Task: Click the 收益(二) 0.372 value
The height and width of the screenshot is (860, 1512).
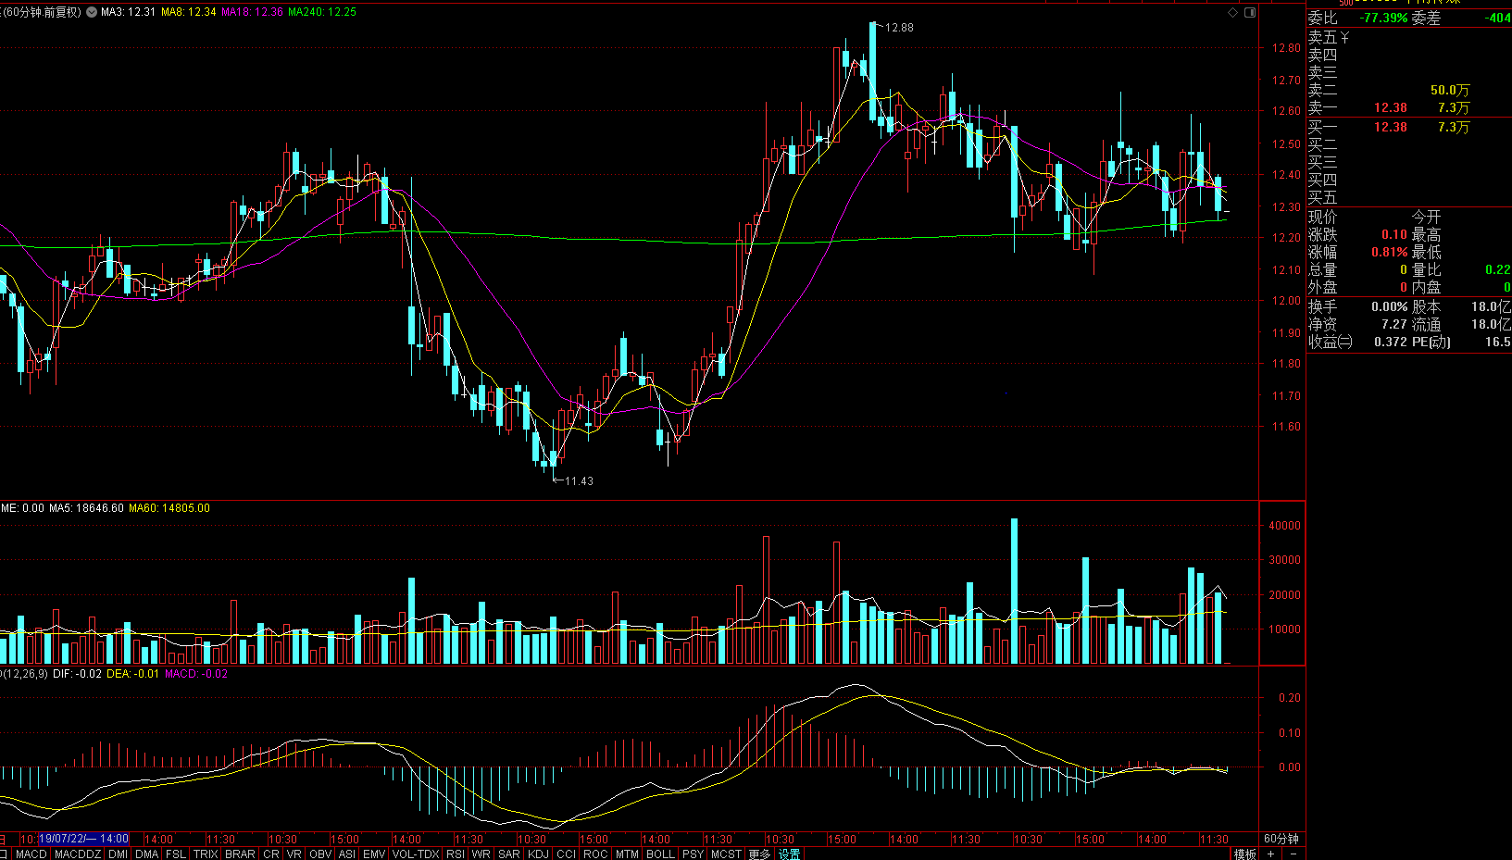Action: point(1391,342)
